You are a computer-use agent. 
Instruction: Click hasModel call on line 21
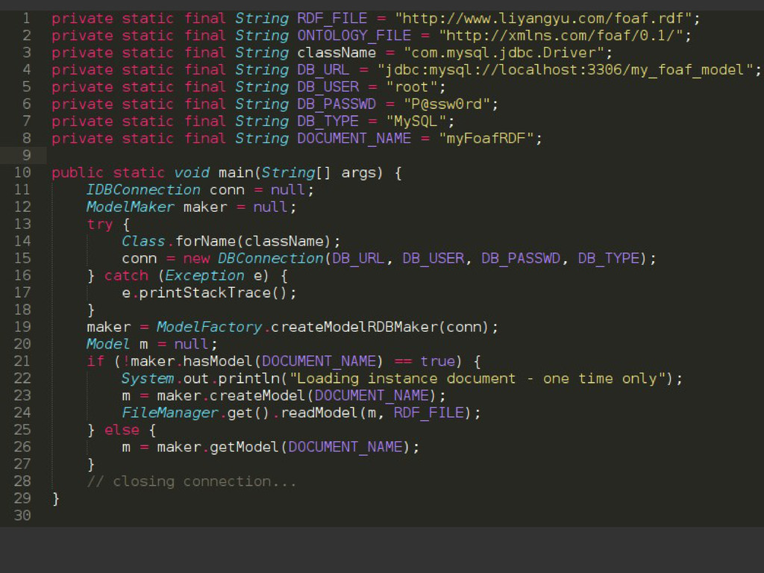click(218, 361)
